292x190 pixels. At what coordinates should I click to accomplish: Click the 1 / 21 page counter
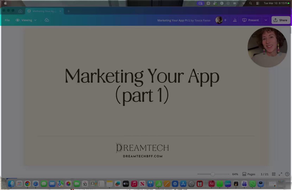tap(265, 174)
